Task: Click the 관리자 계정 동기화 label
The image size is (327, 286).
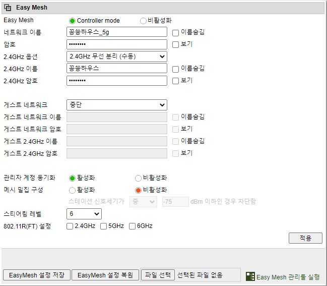Action: click(29, 178)
